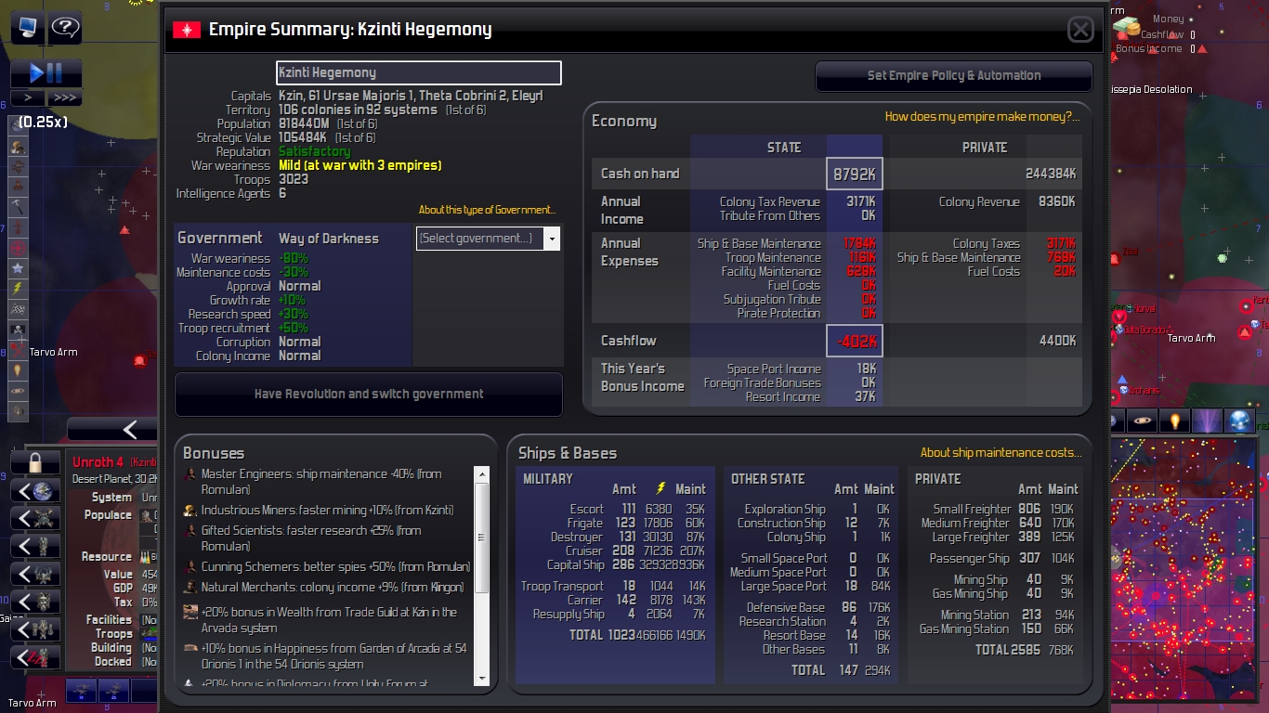Click the computer monitor options icon
The width and height of the screenshot is (1269, 713).
pyautogui.click(x=27, y=28)
